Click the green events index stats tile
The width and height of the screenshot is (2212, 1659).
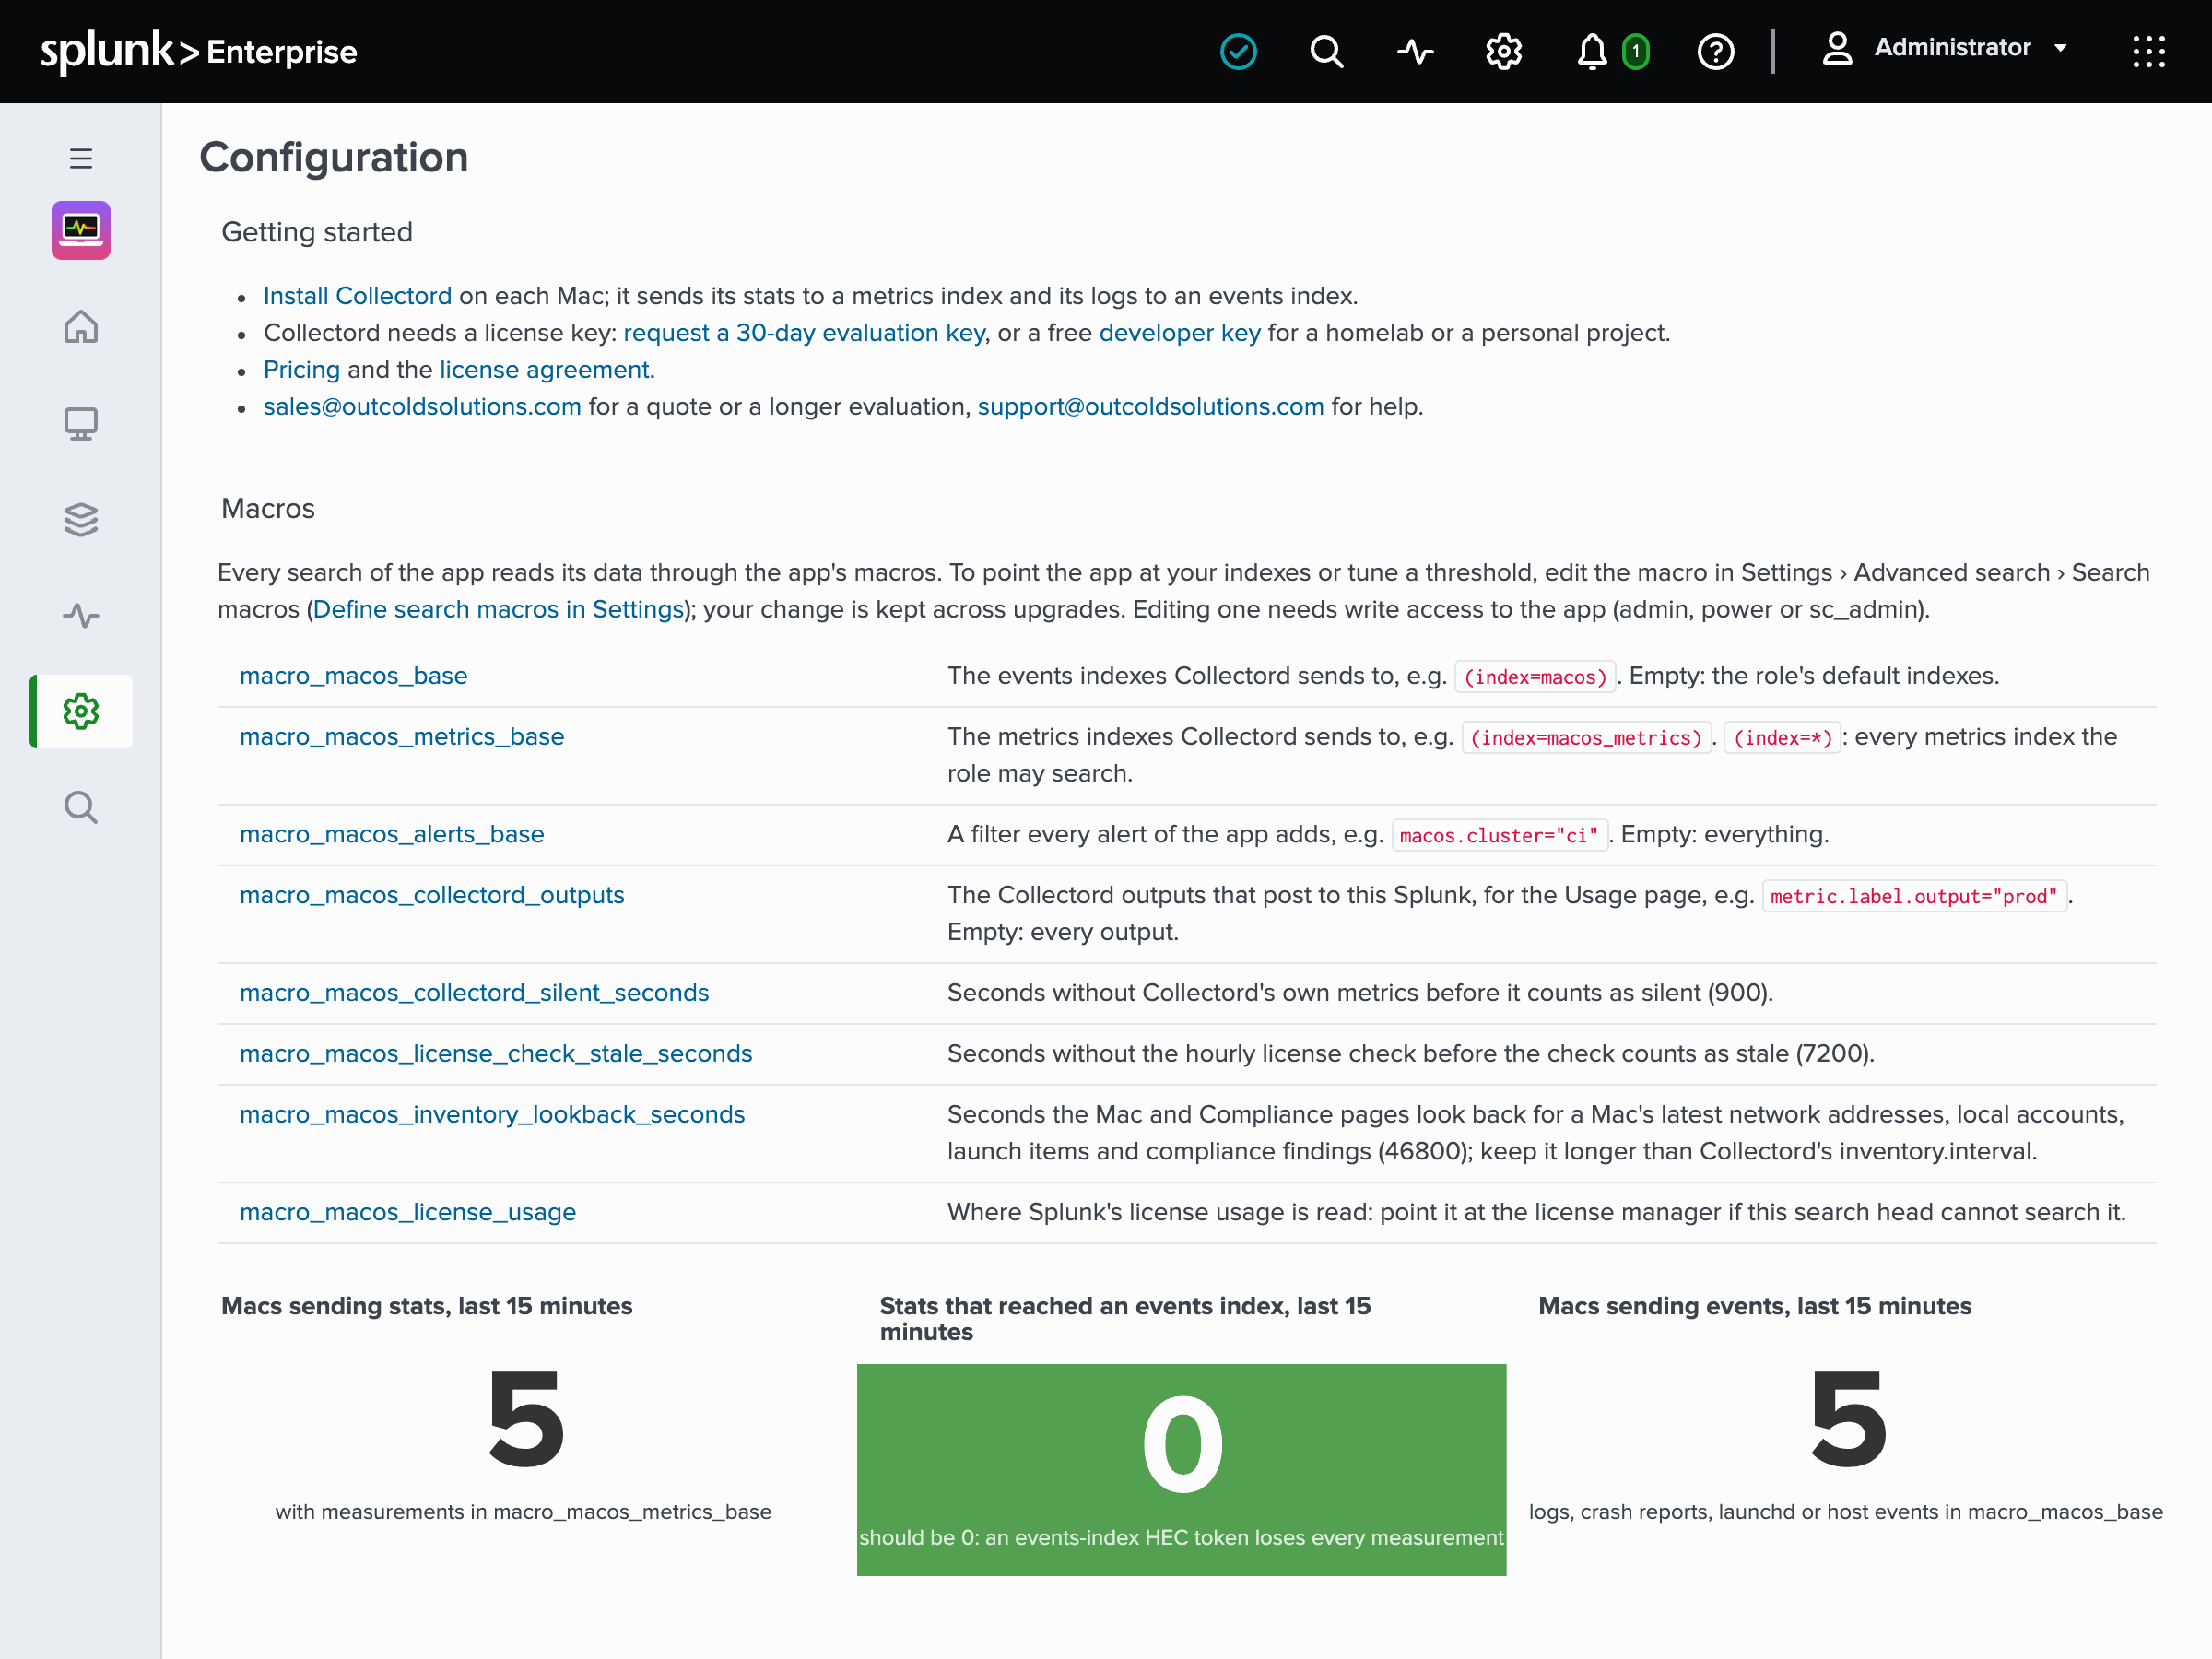[1181, 1469]
